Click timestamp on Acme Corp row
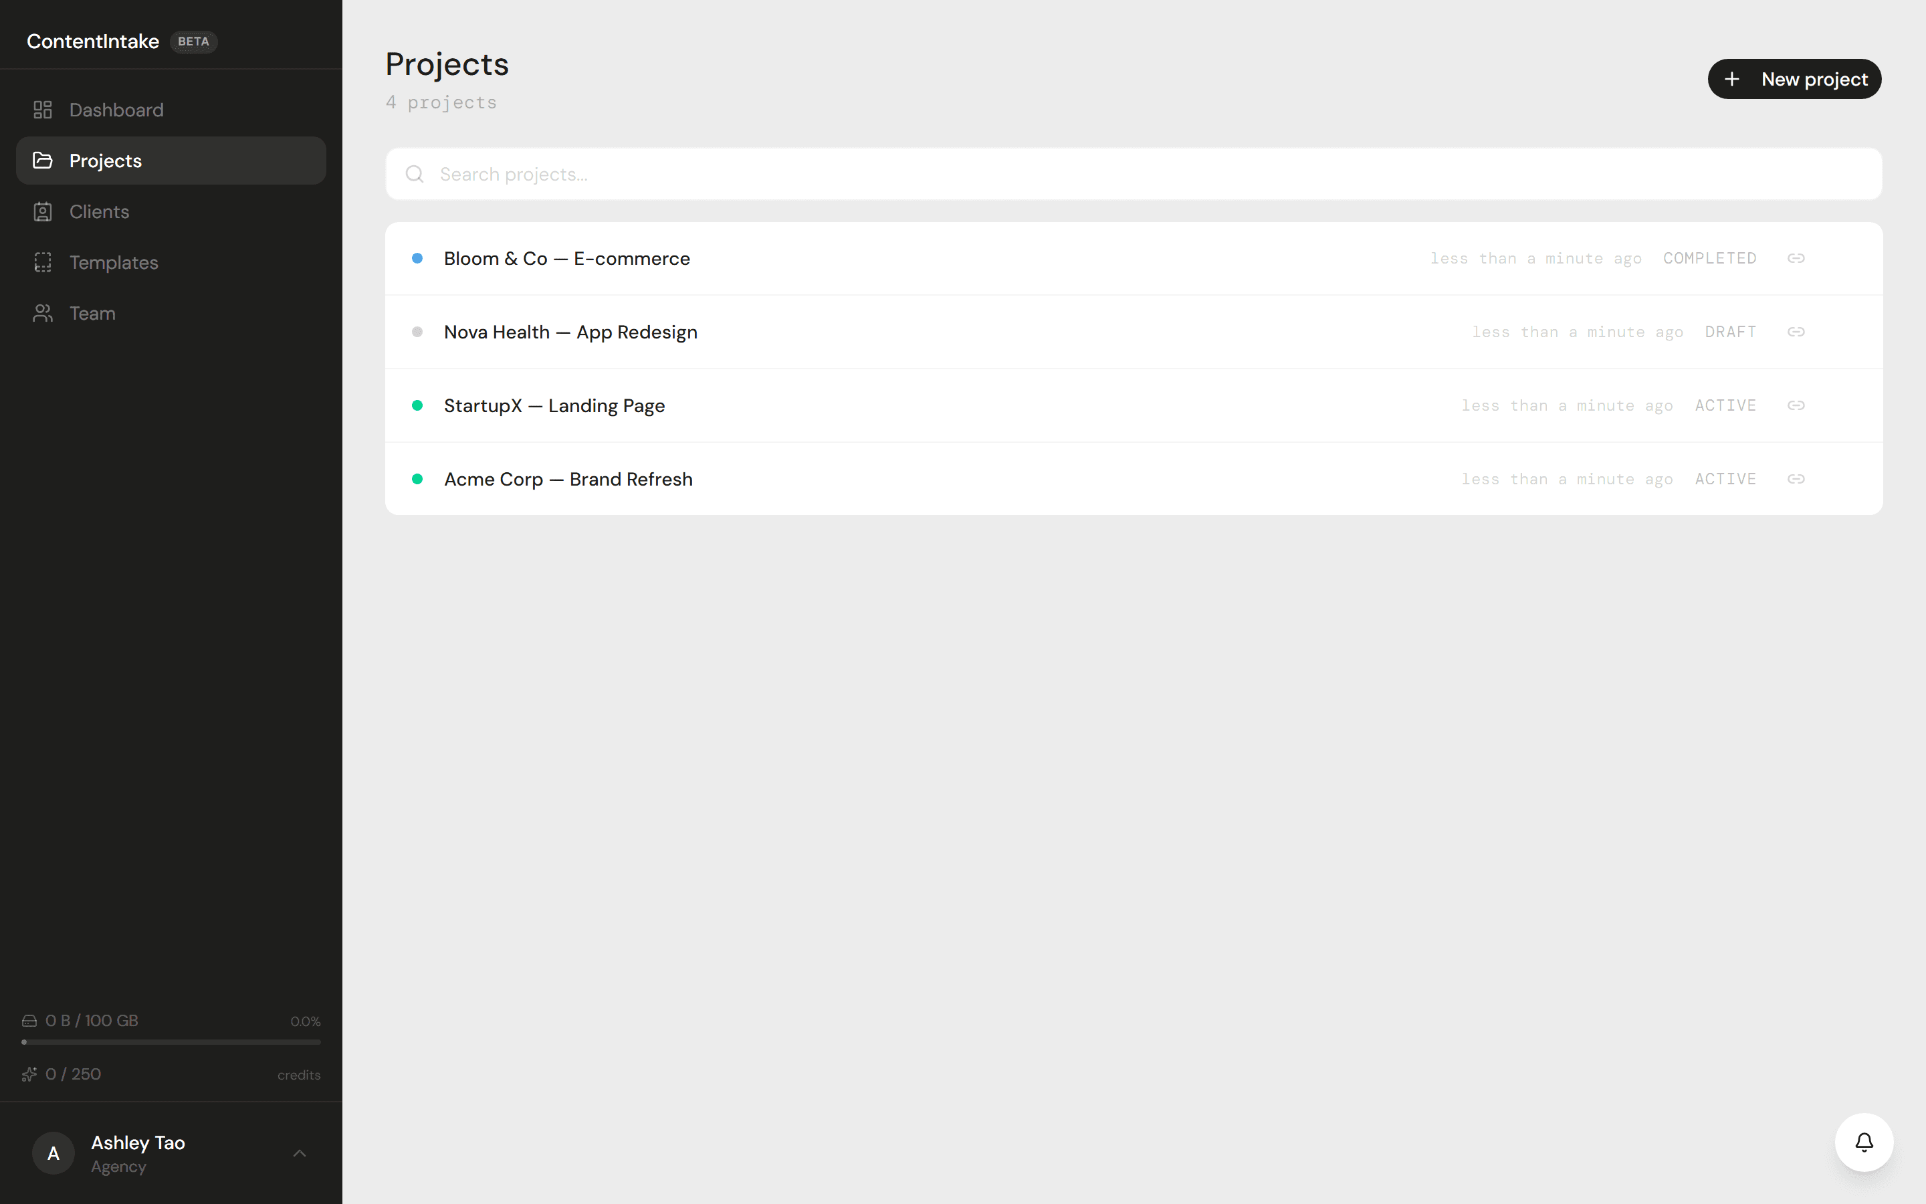Image resolution: width=1926 pixels, height=1204 pixels. click(1567, 480)
